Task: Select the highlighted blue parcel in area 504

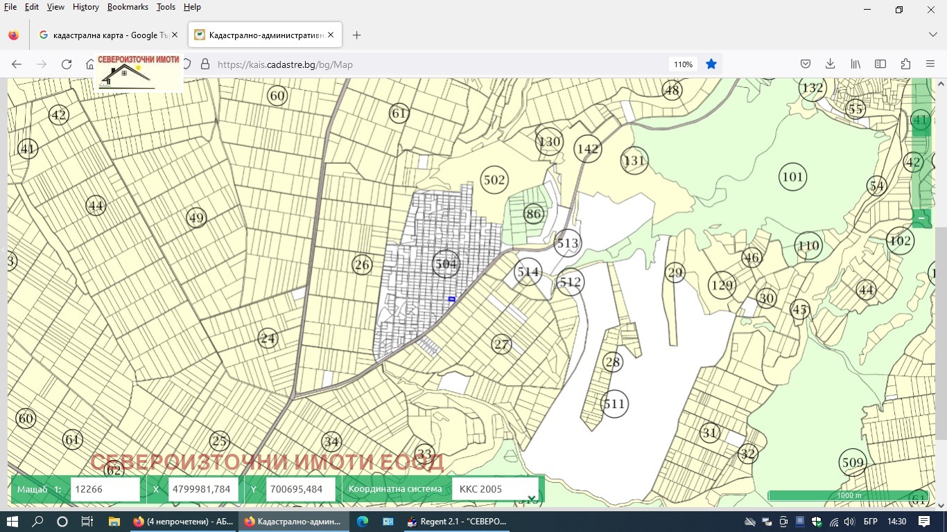Action: (x=452, y=299)
